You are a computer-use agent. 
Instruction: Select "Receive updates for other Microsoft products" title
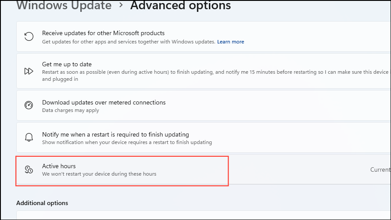tap(103, 33)
